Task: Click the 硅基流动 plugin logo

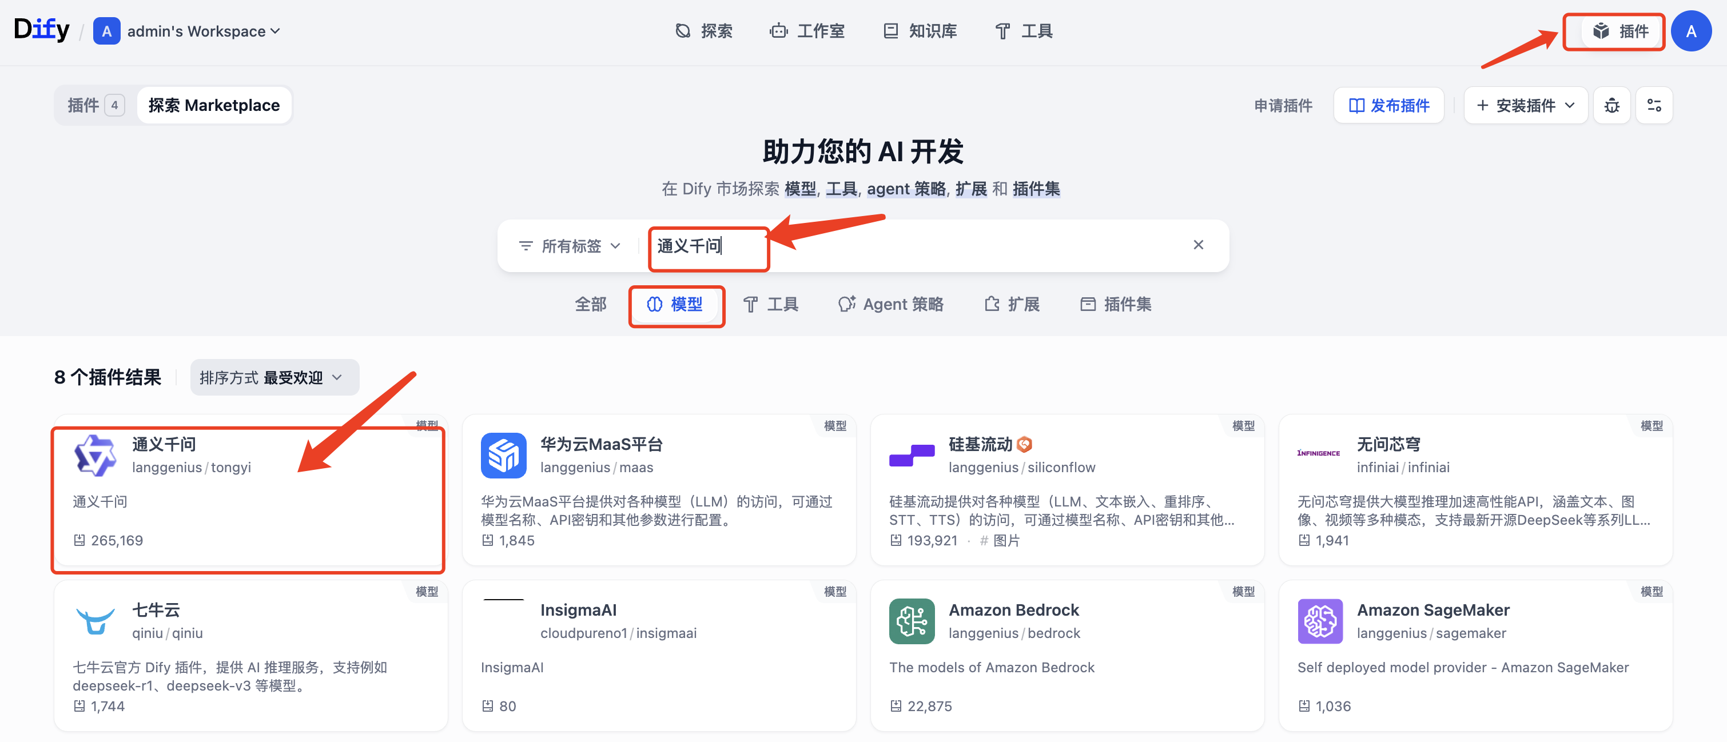Action: [912, 455]
